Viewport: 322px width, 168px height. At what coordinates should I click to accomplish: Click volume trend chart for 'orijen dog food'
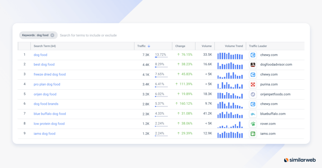pos(230,95)
